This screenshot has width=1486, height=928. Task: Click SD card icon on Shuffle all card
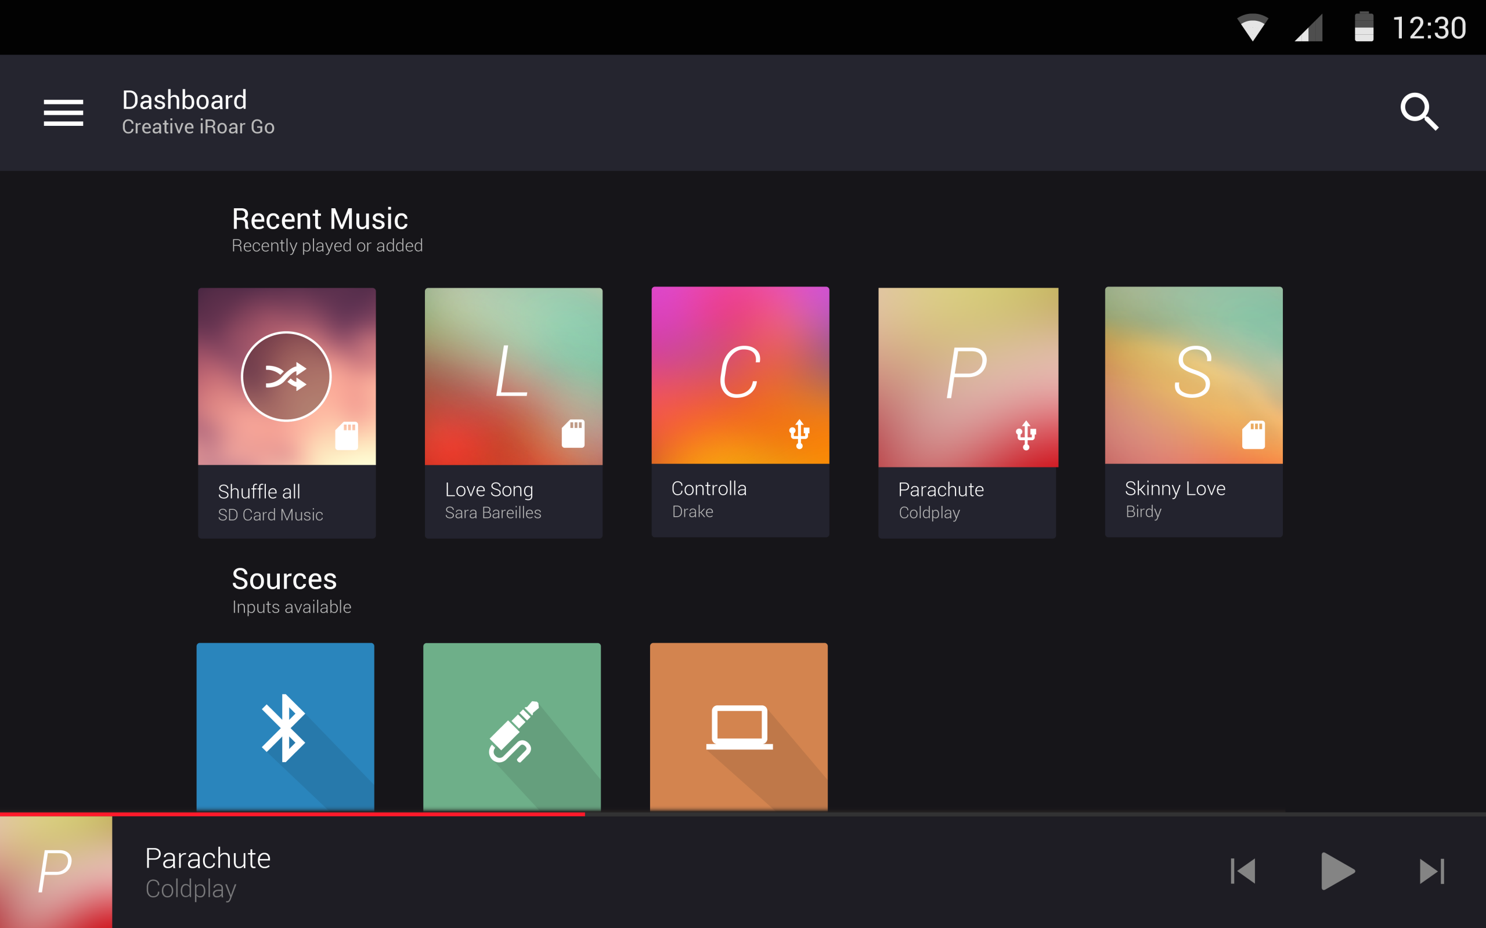(347, 436)
